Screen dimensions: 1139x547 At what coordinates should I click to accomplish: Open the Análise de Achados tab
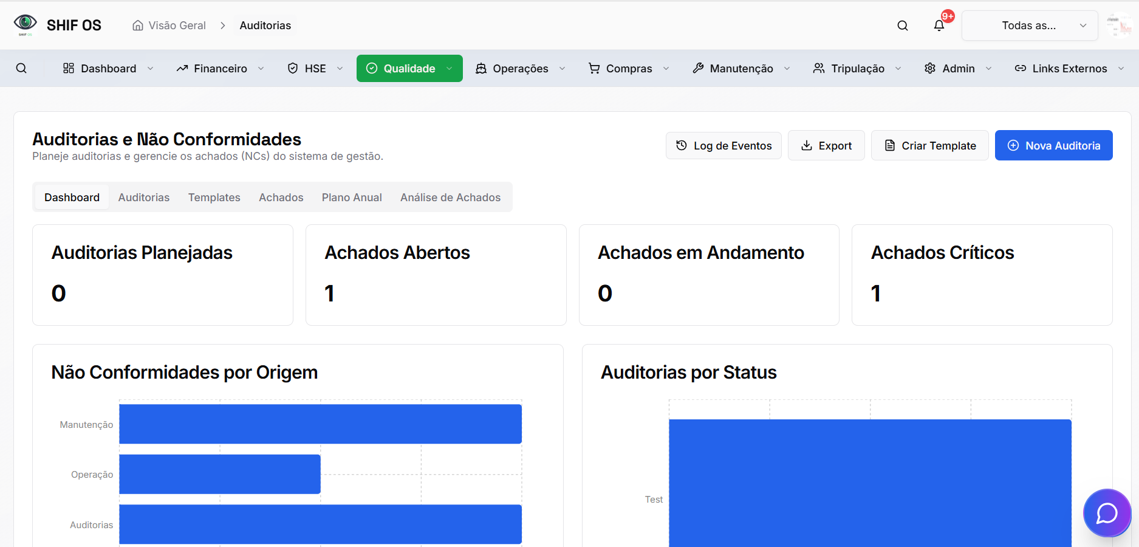click(x=450, y=197)
